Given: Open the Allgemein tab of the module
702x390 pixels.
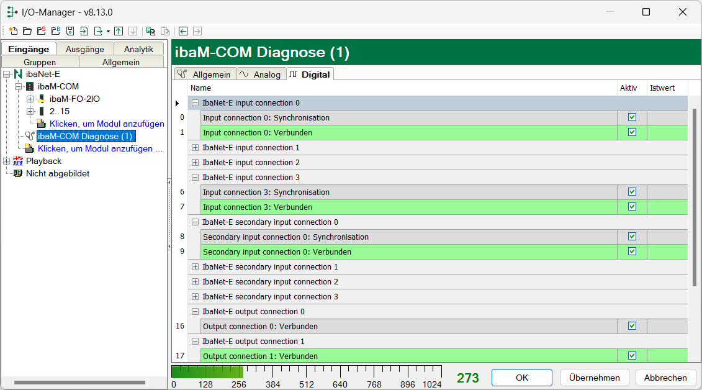Looking at the screenshot, I should [x=205, y=75].
